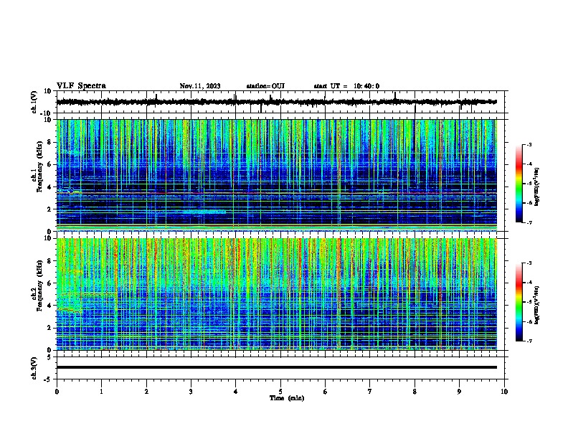Click the "8" tick on ch.1 frequency axis
This screenshot has height=439, width=568.
click(x=49, y=142)
